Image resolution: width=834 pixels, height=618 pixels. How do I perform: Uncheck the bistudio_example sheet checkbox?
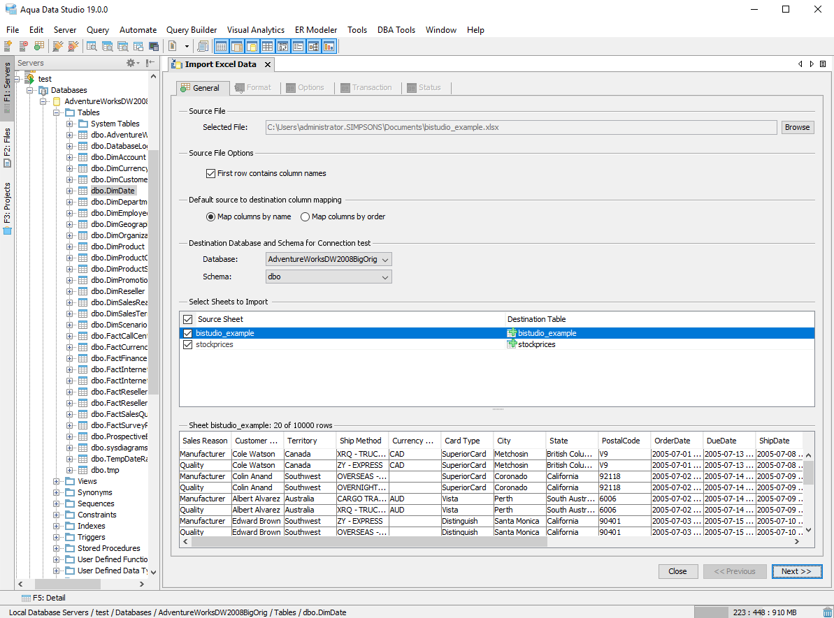point(188,333)
